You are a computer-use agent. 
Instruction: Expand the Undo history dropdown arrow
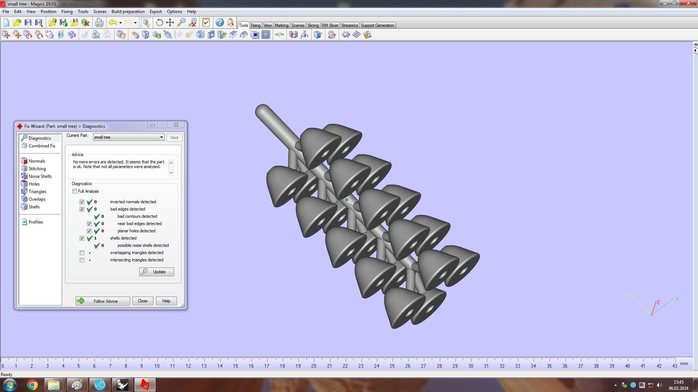coord(120,23)
